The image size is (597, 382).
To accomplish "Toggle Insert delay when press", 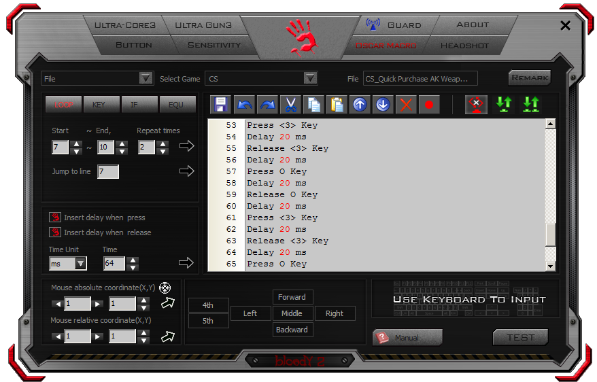I will point(55,218).
